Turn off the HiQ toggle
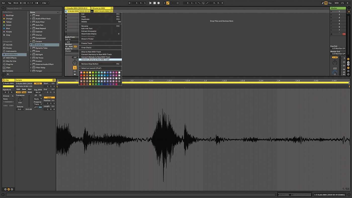 click(x=18, y=92)
